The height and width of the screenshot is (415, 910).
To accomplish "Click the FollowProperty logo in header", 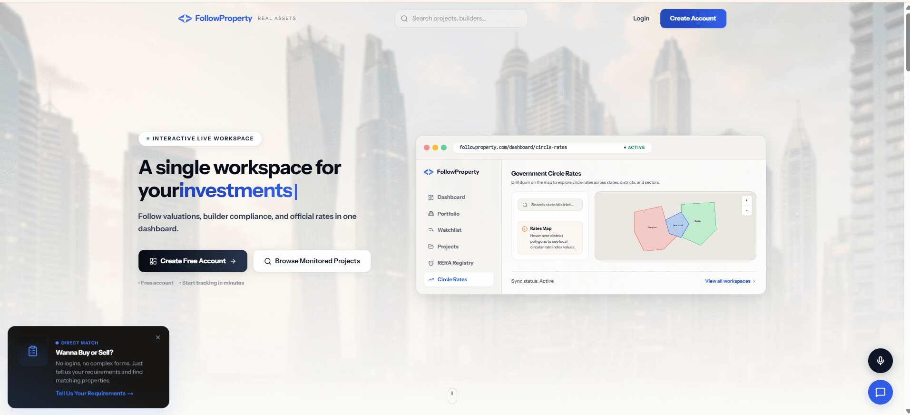I will point(215,18).
